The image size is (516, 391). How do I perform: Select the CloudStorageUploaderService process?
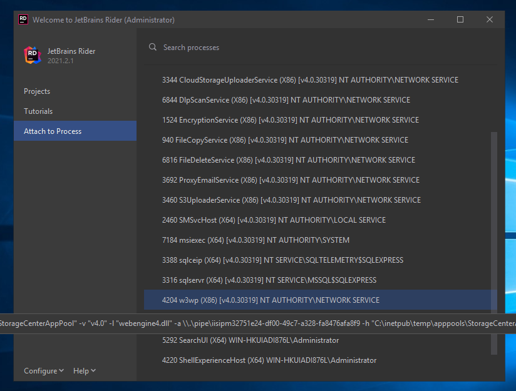(x=310, y=80)
